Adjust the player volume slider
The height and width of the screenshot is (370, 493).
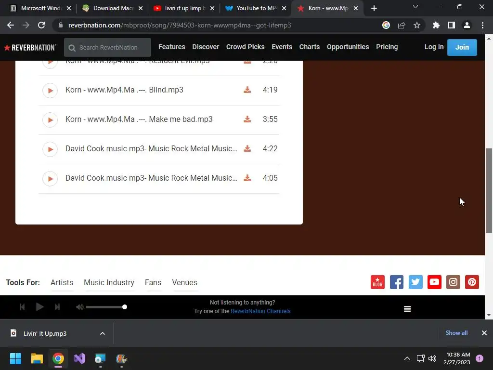[x=106, y=307]
